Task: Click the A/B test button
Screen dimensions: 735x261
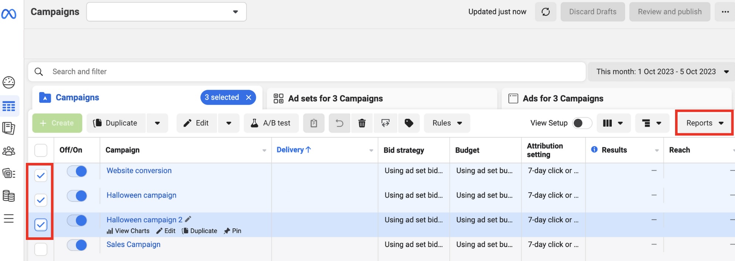Action: (271, 123)
